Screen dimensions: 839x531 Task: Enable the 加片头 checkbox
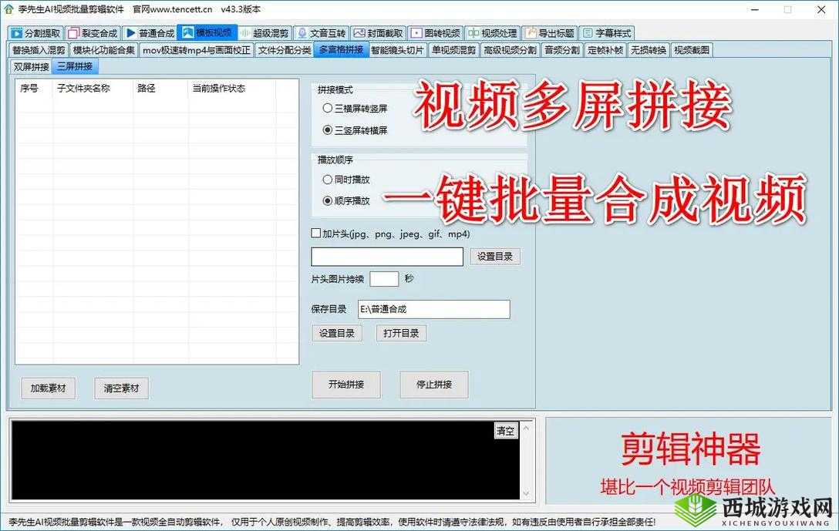click(315, 233)
